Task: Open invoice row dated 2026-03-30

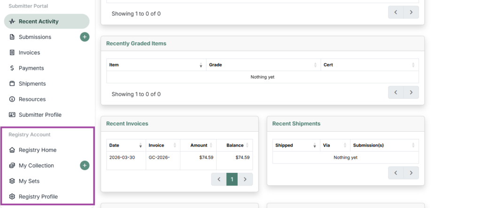Action: click(x=179, y=161)
